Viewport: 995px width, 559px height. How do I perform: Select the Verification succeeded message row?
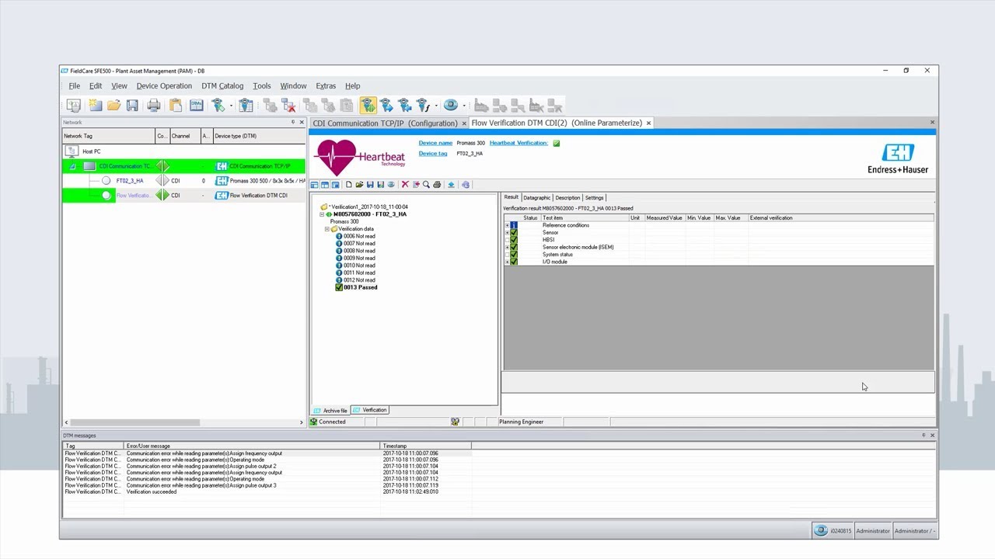[267, 491]
